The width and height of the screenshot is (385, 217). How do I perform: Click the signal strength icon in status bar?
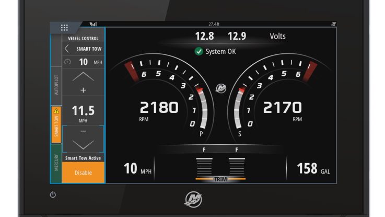click(93, 24)
